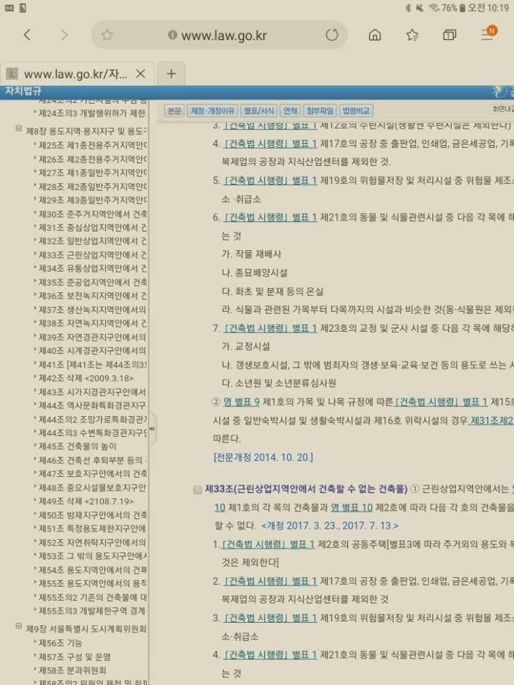Collapse the 제9장 서울특별시 도시계획위원회 tree node

click(19, 626)
